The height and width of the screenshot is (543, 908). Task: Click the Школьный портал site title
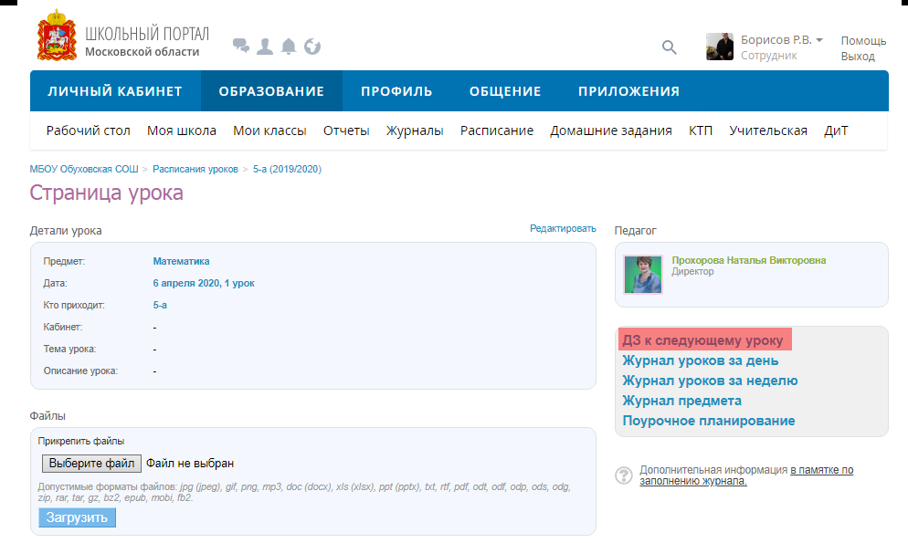pos(147,34)
